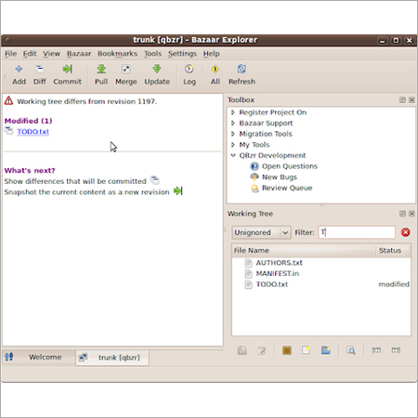The height and width of the screenshot is (418, 418).
Task: Float the Working Tree panel
Action: tap(402, 214)
